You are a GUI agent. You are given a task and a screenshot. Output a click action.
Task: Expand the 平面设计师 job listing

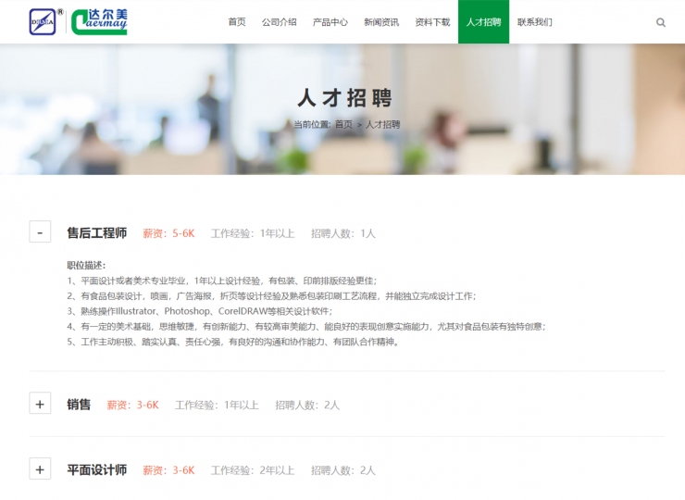(x=40, y=469)
